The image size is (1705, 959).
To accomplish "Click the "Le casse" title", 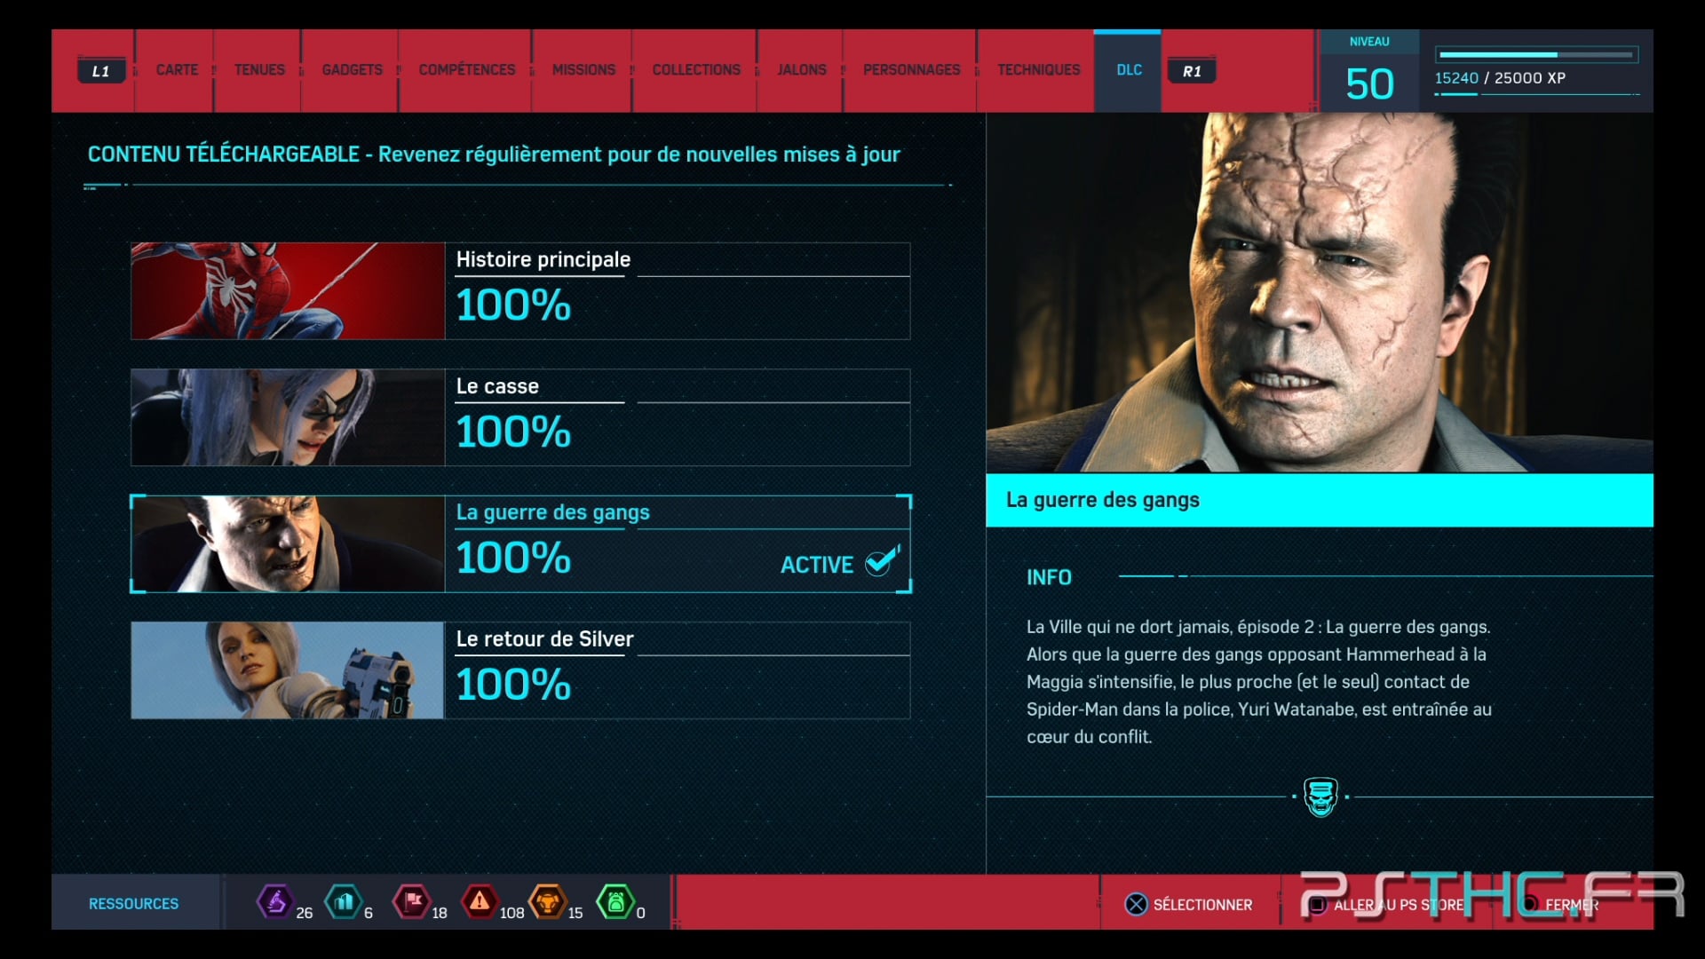I will (497, 386).
